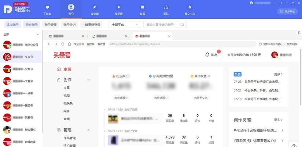This screenshot has width=302, height=147.
Task: Select the 搜狐号 account in sidebar
Action: coord(21,105)
